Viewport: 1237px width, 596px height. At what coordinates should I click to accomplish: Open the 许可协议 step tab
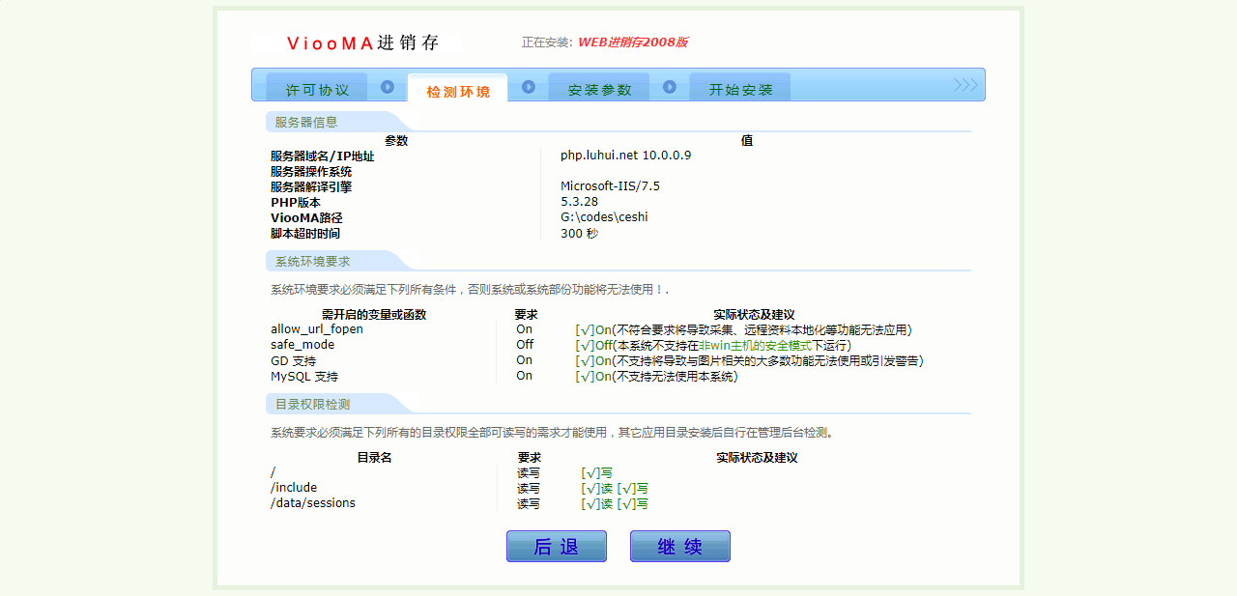pos(317,88)
